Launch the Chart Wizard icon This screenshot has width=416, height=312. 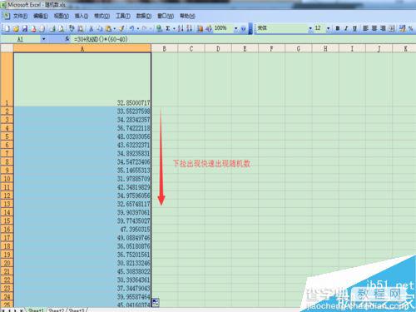coord(200,28)
